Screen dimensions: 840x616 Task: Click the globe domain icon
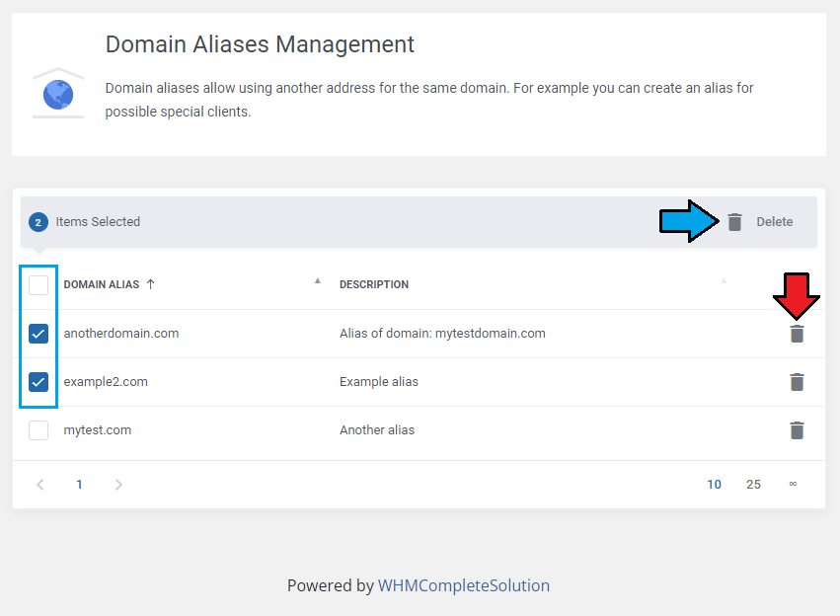[x=58, y=94]
